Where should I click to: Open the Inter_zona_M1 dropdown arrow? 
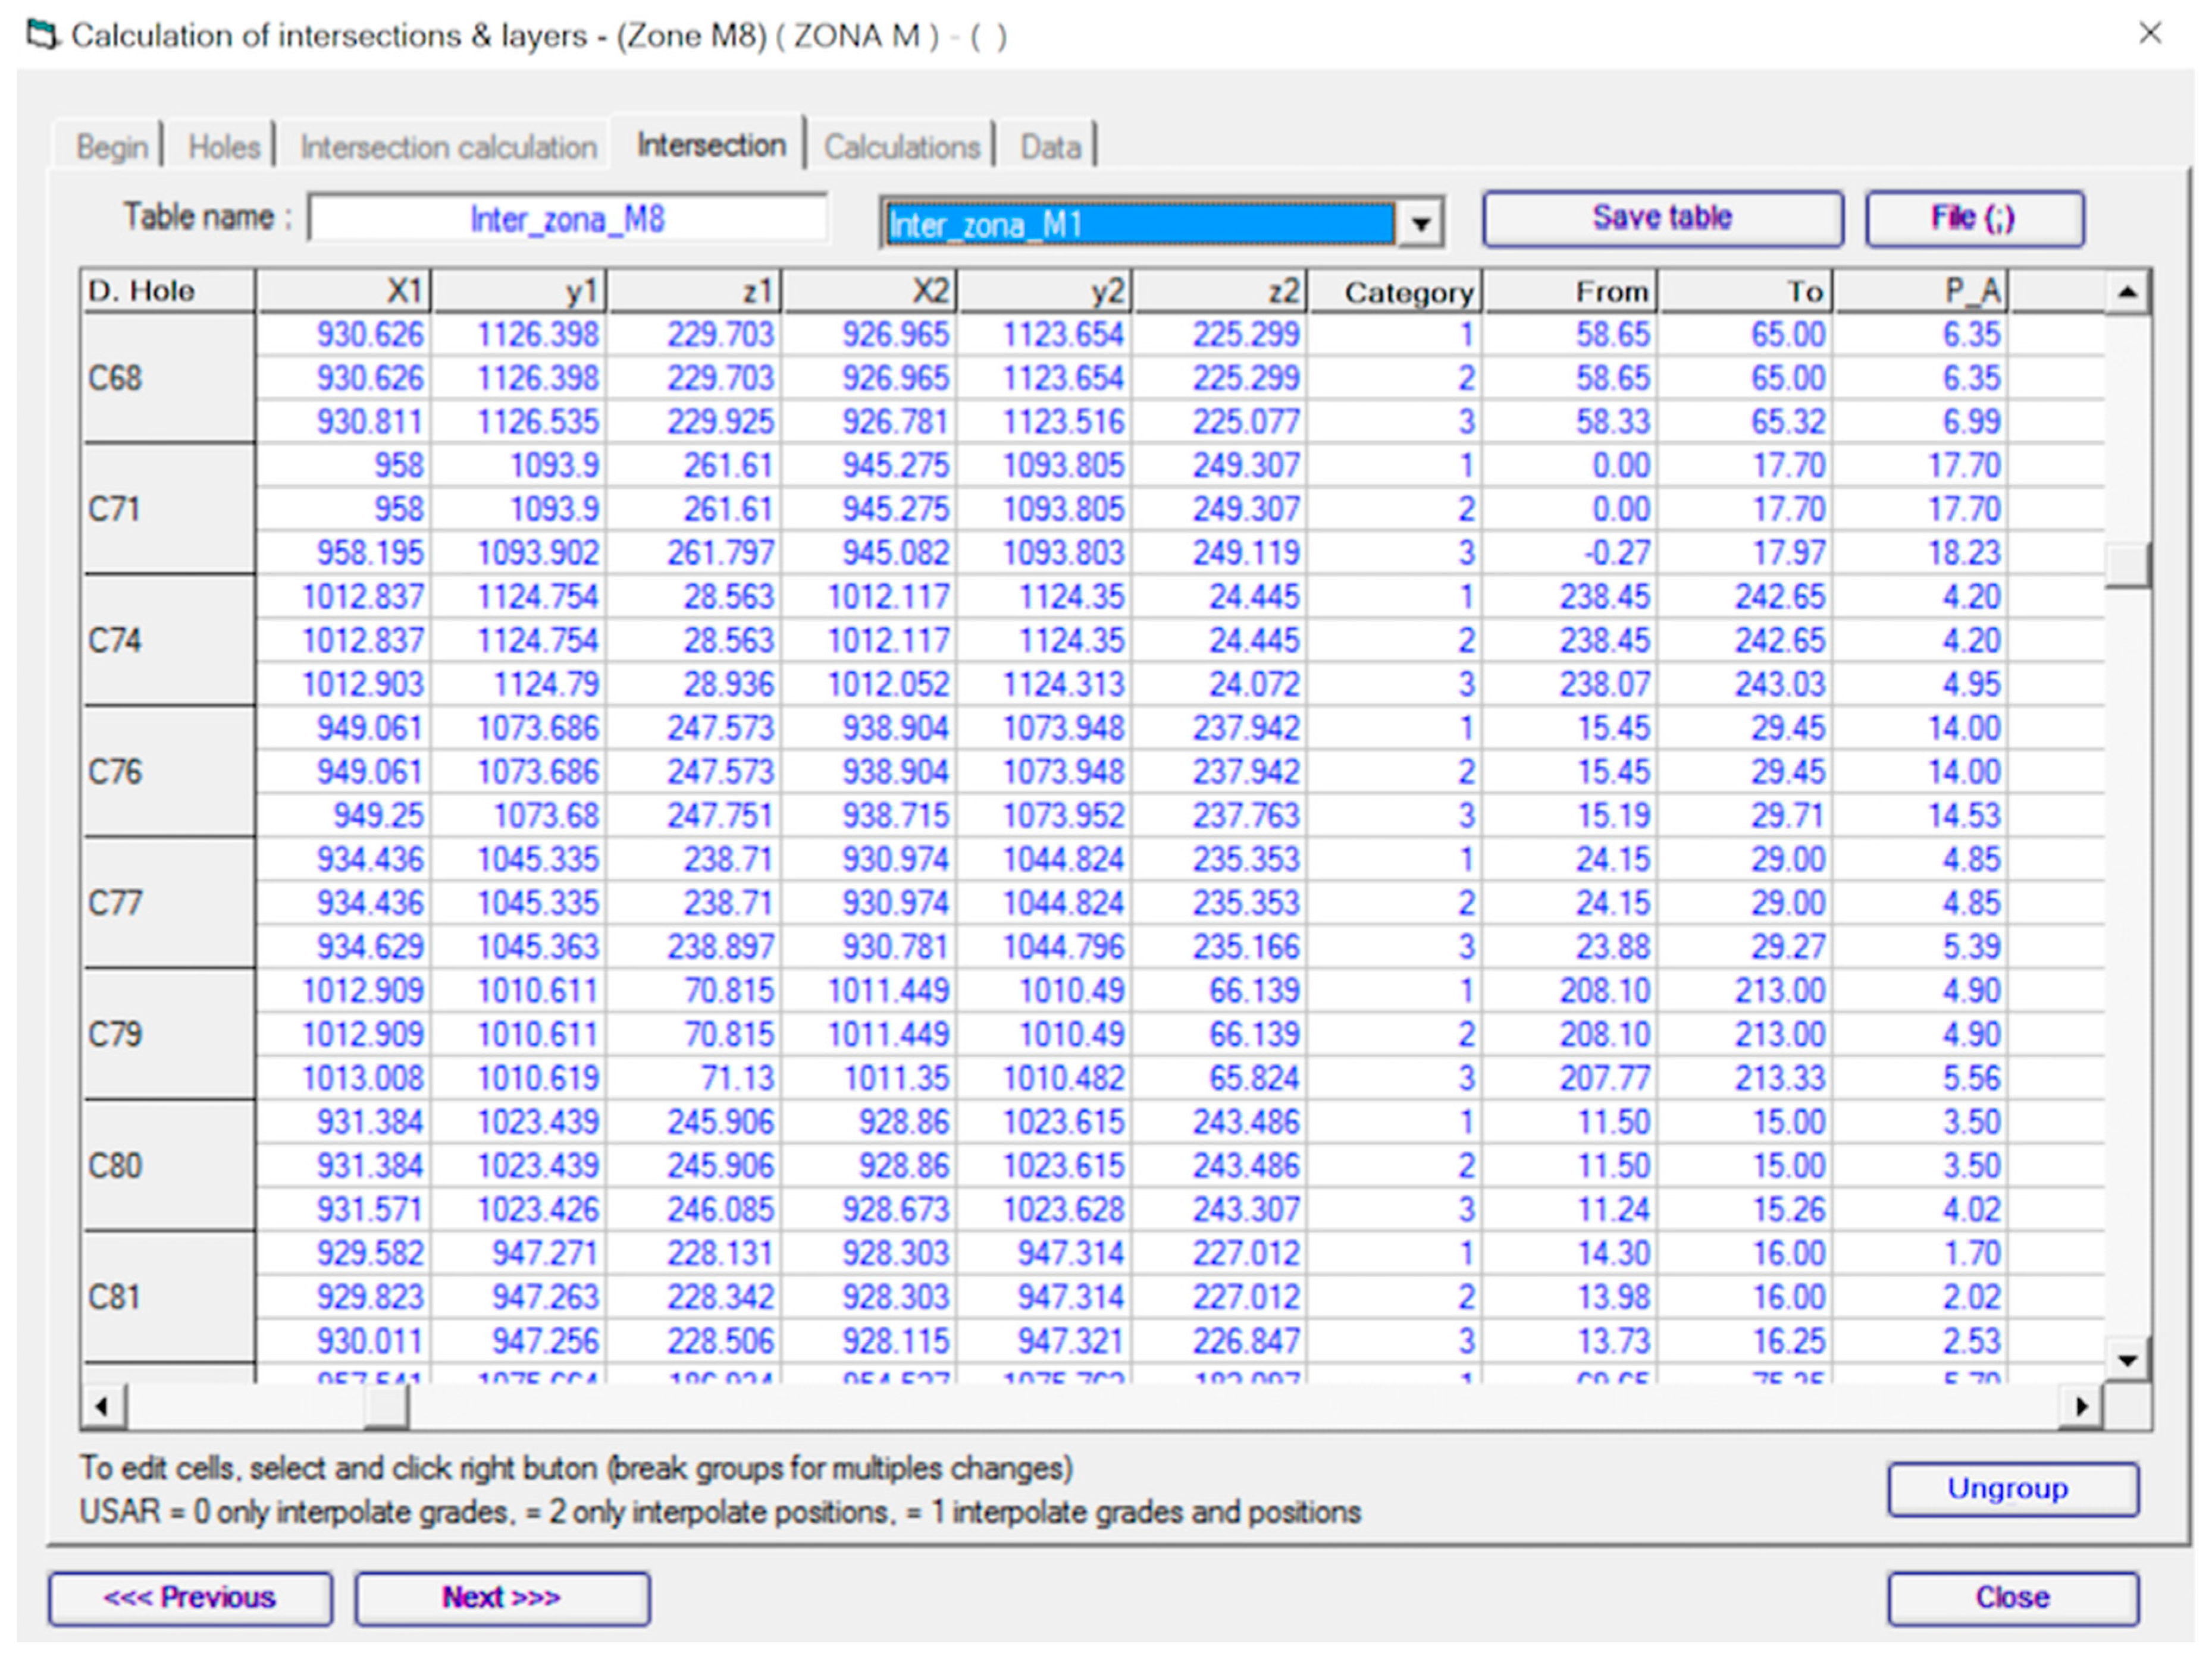[1421, 224]
